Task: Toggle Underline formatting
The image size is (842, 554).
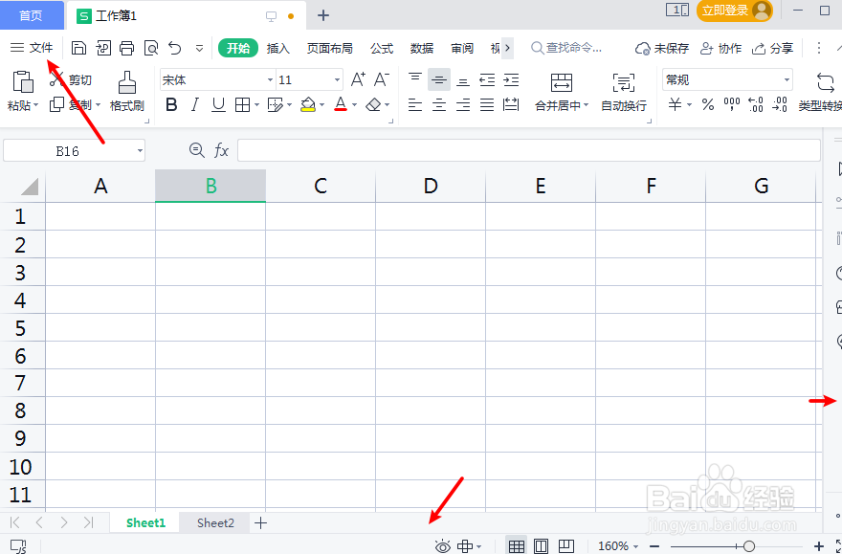Action: tap(218, 104)
